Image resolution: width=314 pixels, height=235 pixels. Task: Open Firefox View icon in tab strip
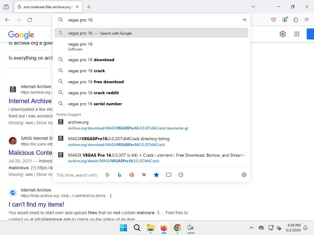[6, 7]
